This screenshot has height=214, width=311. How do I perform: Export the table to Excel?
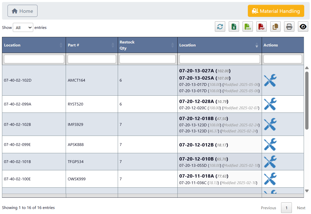234,26
